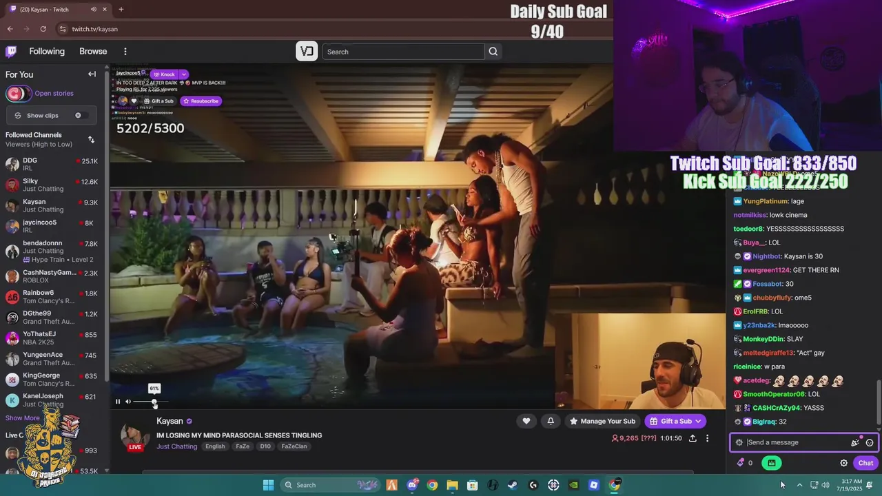Open Rainbow6 channel in sidebar

(x=52, y=296)
